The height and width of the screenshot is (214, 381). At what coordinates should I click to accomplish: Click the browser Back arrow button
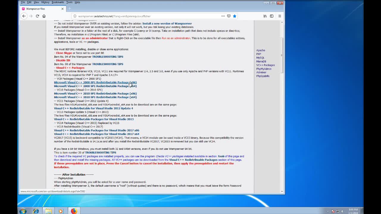(24, 16)
